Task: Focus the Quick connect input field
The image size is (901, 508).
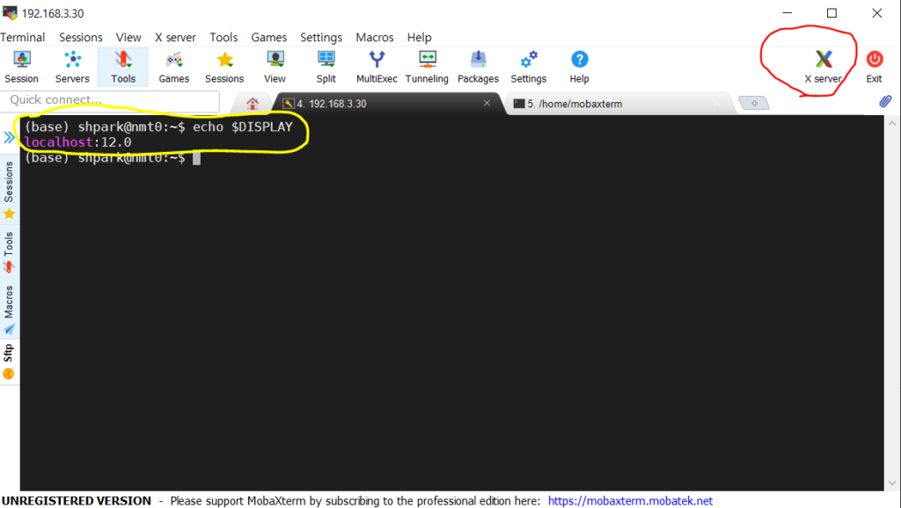Action: point(110,100)
